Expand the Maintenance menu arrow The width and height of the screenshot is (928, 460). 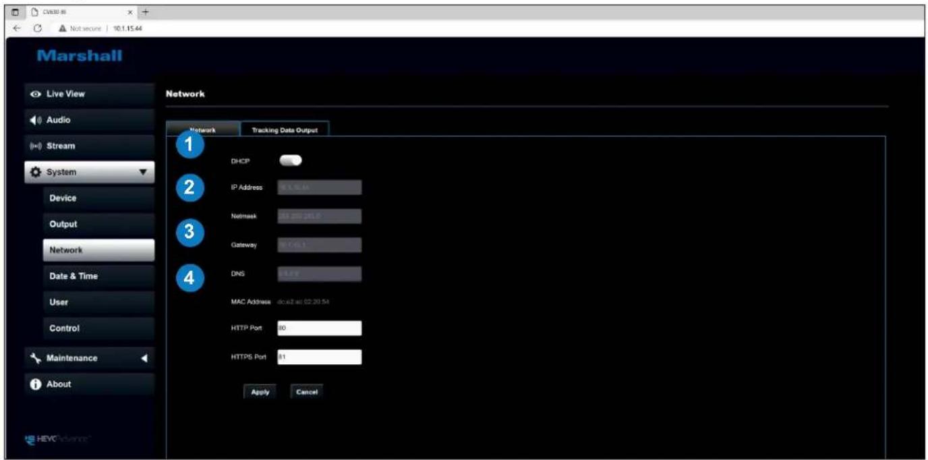[x=143, y=358]
